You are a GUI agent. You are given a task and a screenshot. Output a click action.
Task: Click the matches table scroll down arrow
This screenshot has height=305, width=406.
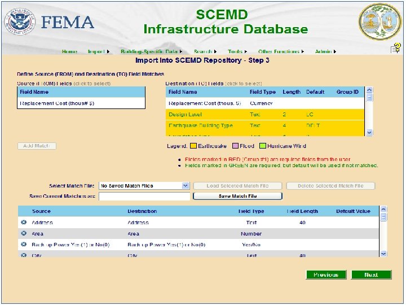(383, 254)
